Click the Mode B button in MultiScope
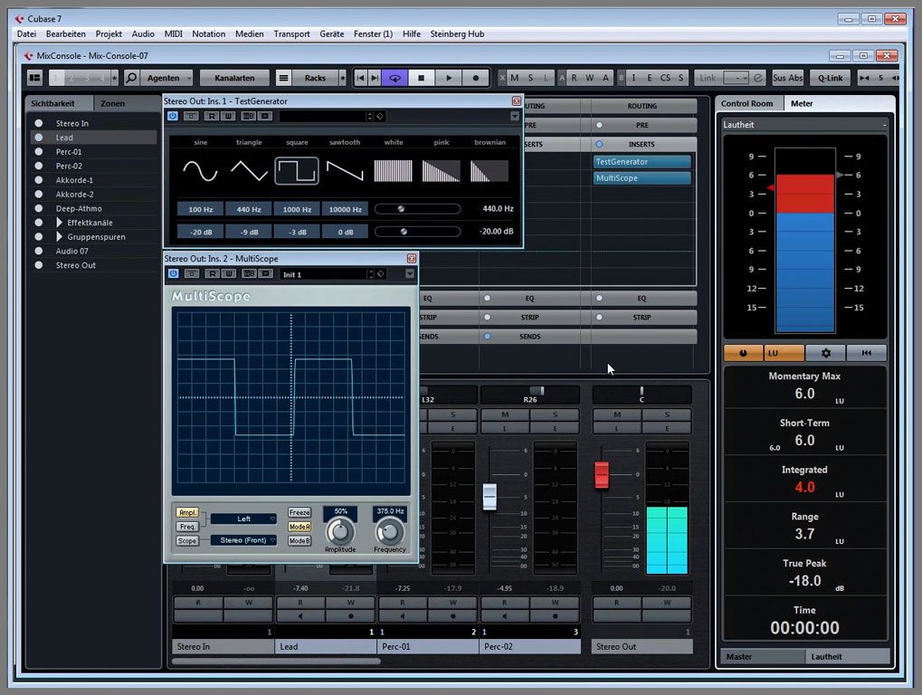This screenshot has width=922, height=695. [299, 541]
